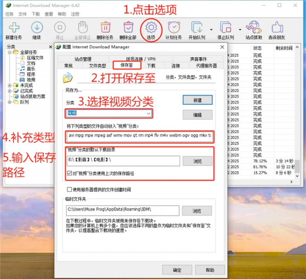
Task: Switch to the 代理服务器 tab
Action: click(206, 66)
